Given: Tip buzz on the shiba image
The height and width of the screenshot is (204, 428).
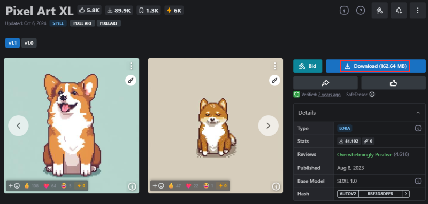Looking at the screenshot, I should 223,186.
